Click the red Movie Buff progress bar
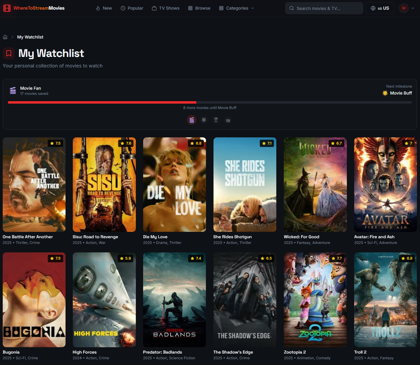Image resolution: width=420 pixels, height=365 pixels. [x=102, y=102]
